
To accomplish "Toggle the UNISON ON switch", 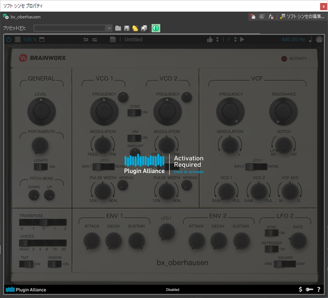I will (x=55, y=264).
